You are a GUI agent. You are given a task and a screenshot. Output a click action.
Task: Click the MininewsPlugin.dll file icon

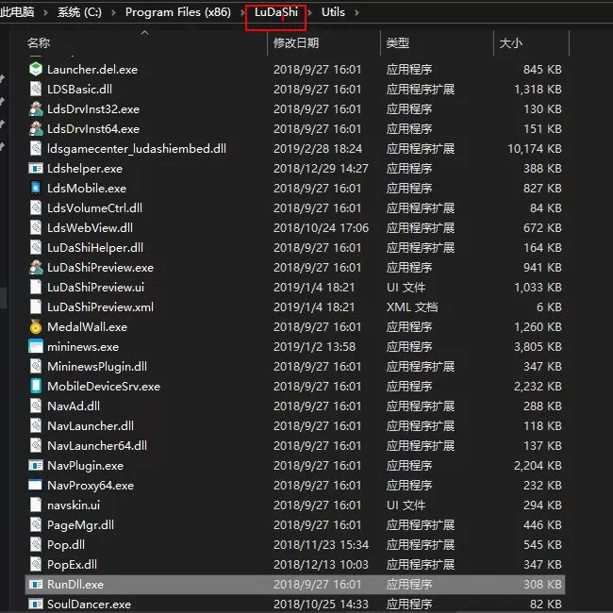click(x=36, y=366)
